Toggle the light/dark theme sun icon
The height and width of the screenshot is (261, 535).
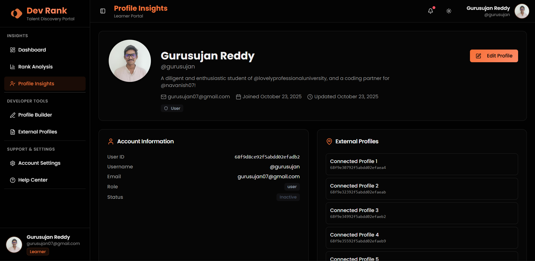point(449,11)
